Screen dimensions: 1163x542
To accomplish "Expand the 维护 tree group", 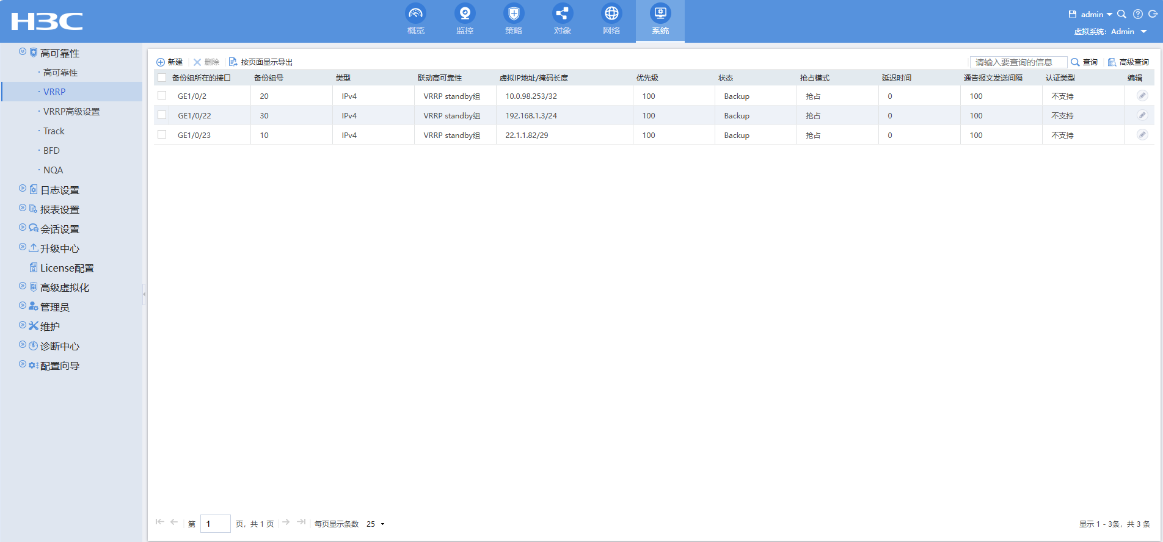I will [23, 325].
